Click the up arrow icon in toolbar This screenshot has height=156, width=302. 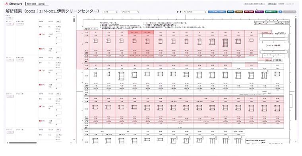coord(178,12)
